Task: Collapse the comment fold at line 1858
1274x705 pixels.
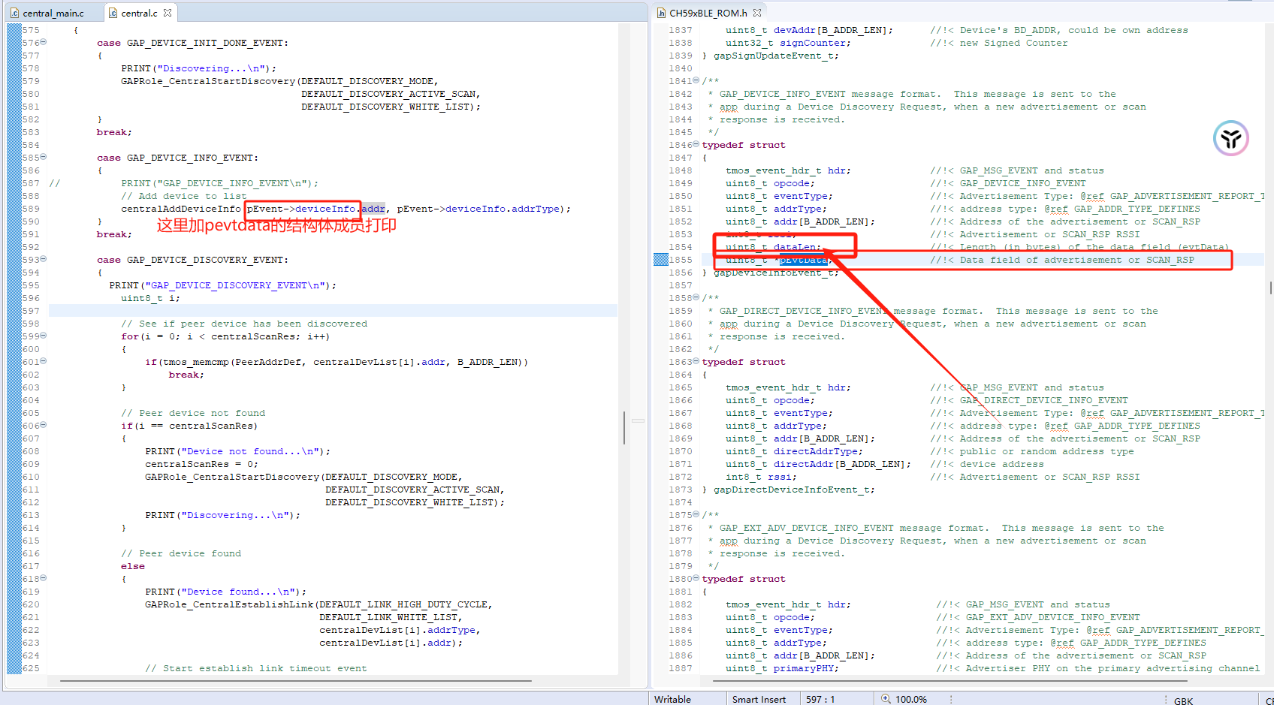Action: [x=696, y=297]
